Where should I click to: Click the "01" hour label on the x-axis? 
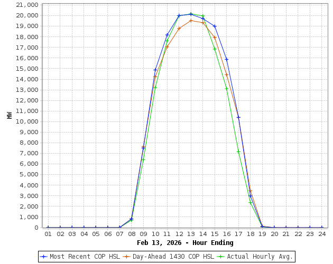pyautogui.click(x=48, y=234)
